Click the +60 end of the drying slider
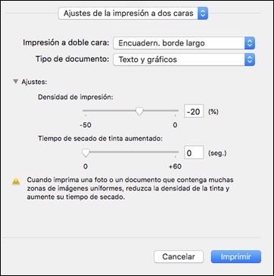274x276 pixels. click(175, 166)
